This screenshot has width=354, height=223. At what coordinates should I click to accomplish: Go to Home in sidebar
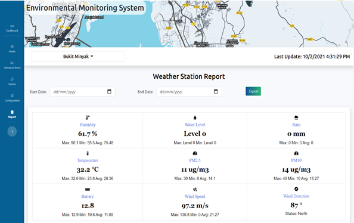point(12,47)
